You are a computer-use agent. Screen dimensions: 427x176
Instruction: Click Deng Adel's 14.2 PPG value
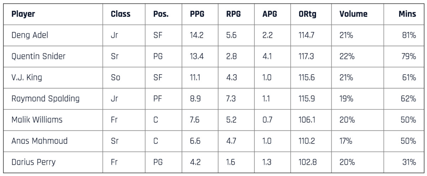(x=197, y=35)
